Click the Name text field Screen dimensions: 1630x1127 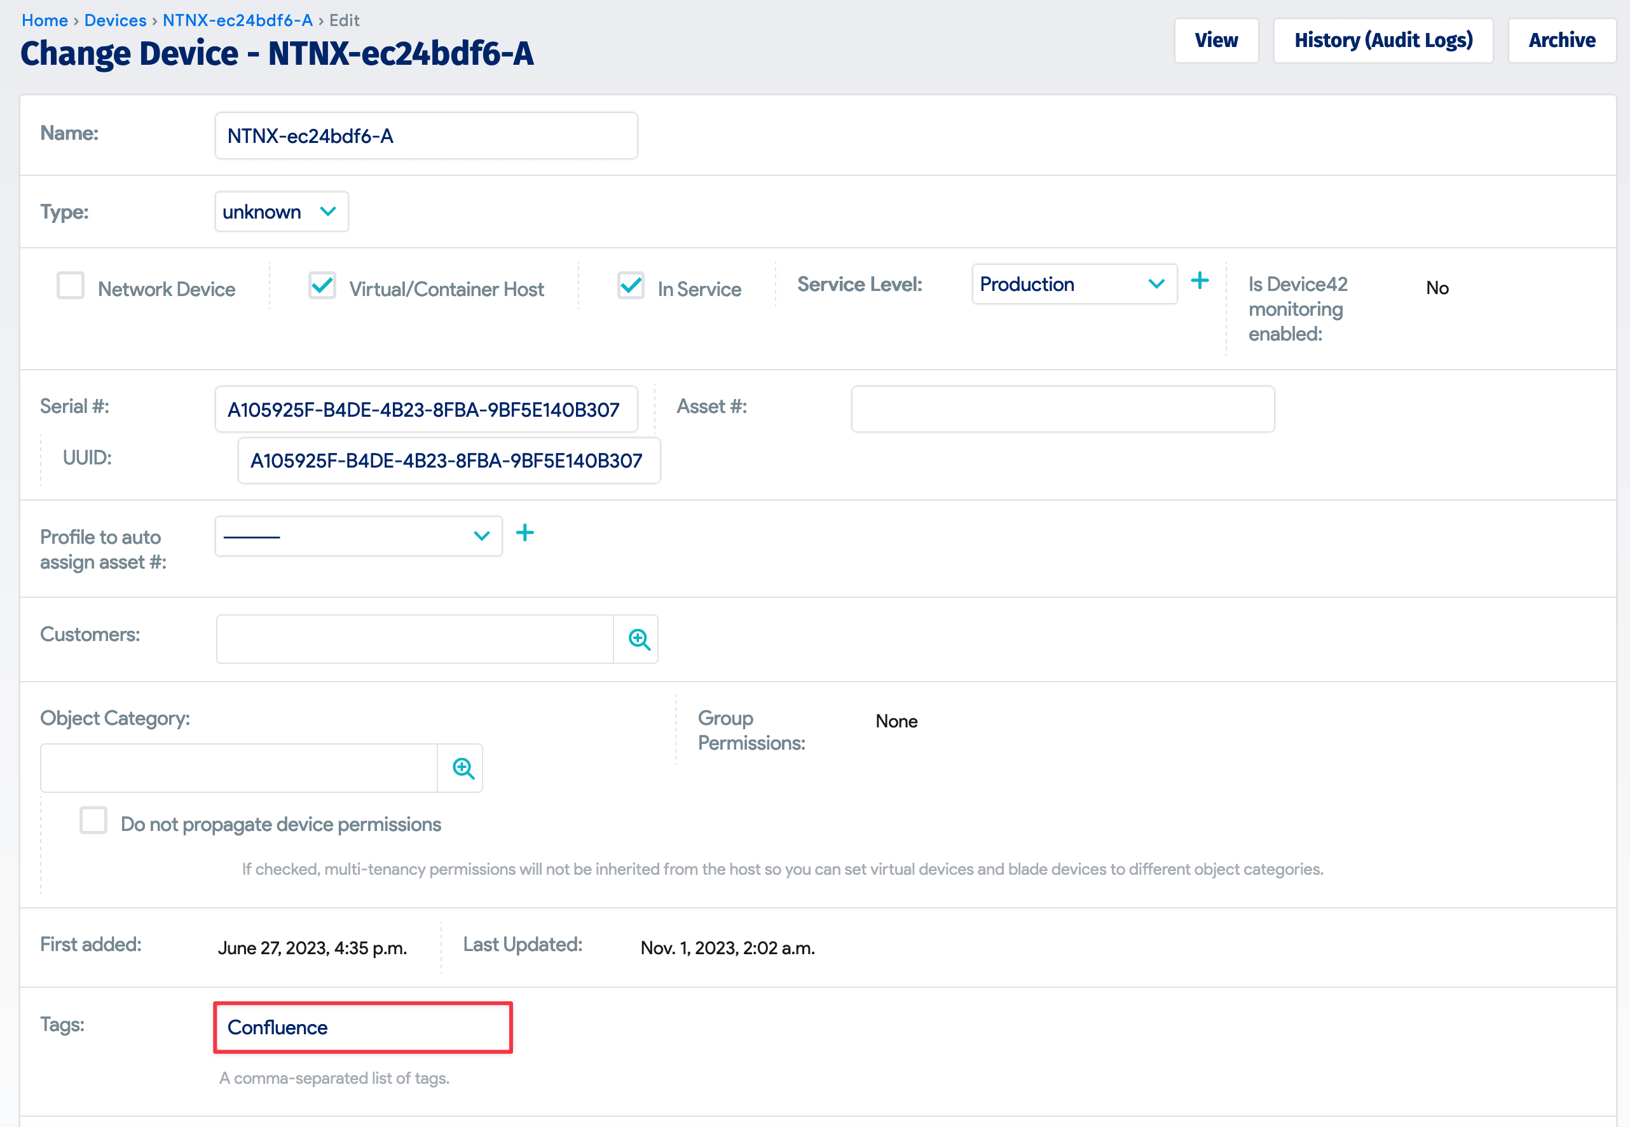(x=426, y=135)
